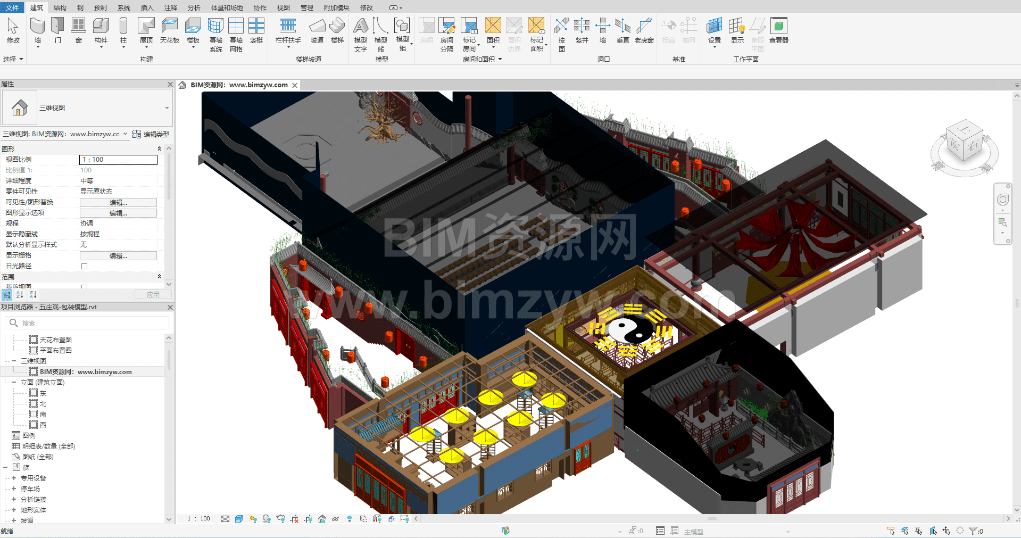Screen dimensions: 1021x538
Task: Switch to the Structure (结构) ribbon tab
Action: [60, 7]
